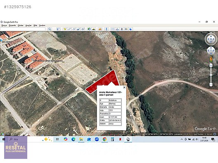The height and width of the screenshot is (163, 218).
Task: Open the Düzenle menu
Action: click(12, 26)
